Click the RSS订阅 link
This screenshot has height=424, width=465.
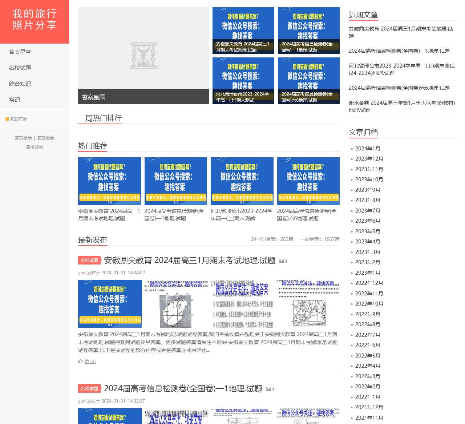(19, 119)
